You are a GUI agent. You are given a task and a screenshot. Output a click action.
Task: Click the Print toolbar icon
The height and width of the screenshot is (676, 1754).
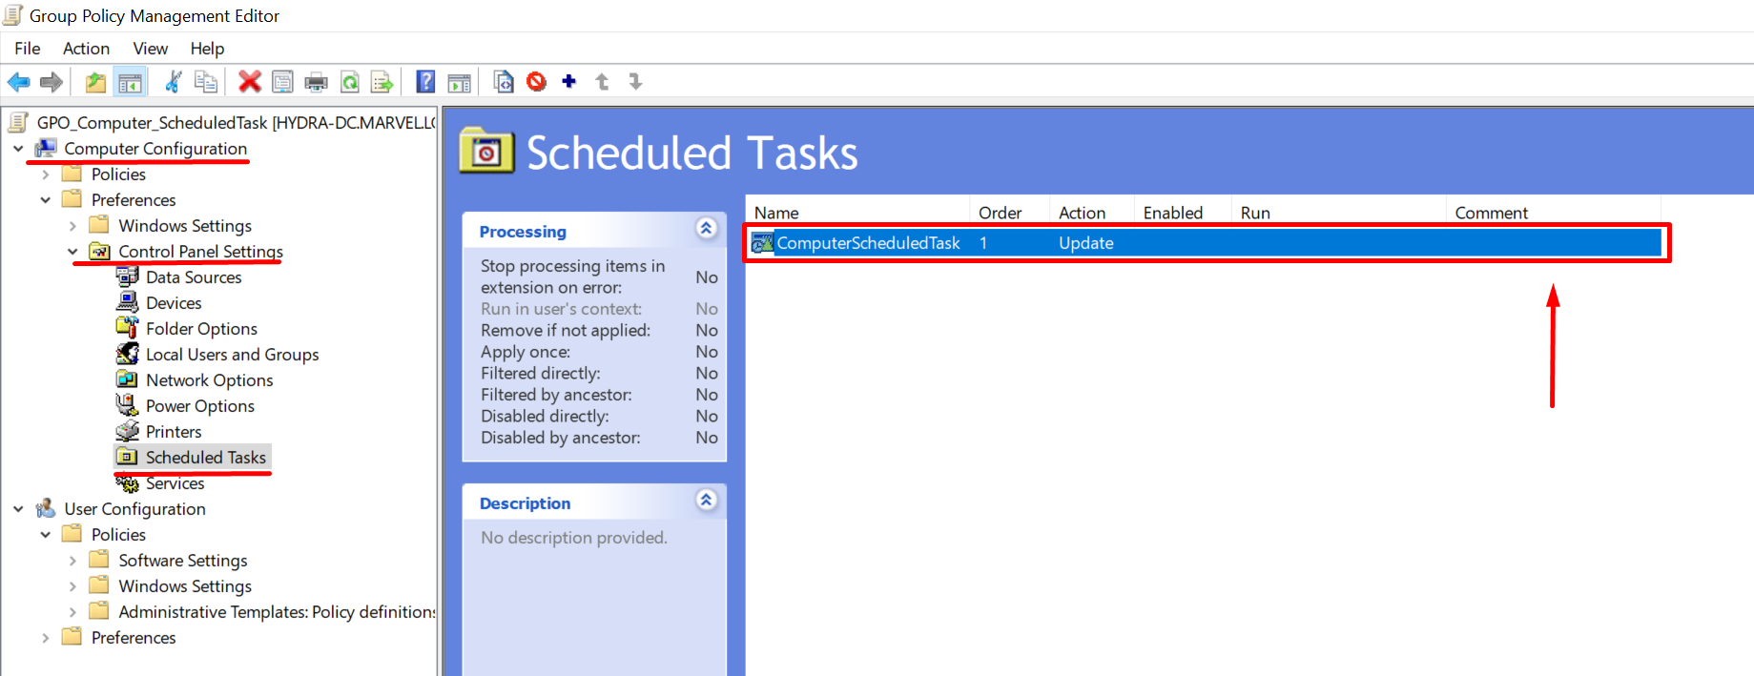[316, 83]
